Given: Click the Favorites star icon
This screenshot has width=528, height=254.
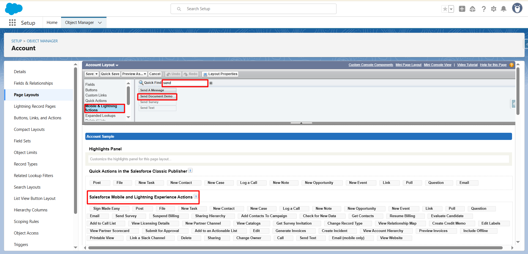Looking at the screenshot, I should point(445,9).
